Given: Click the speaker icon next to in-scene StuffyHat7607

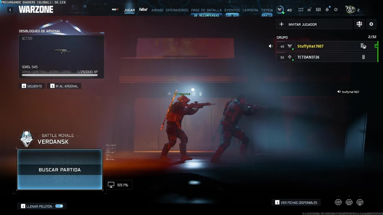Looking at the screenshot, I should coord(339,92).
